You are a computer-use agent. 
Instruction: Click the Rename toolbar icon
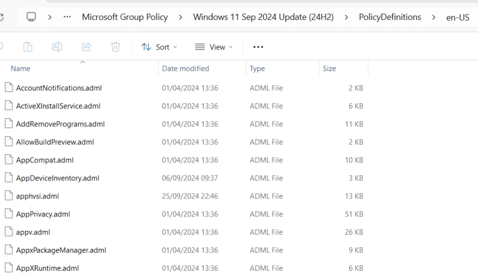[x=57, y=47]
